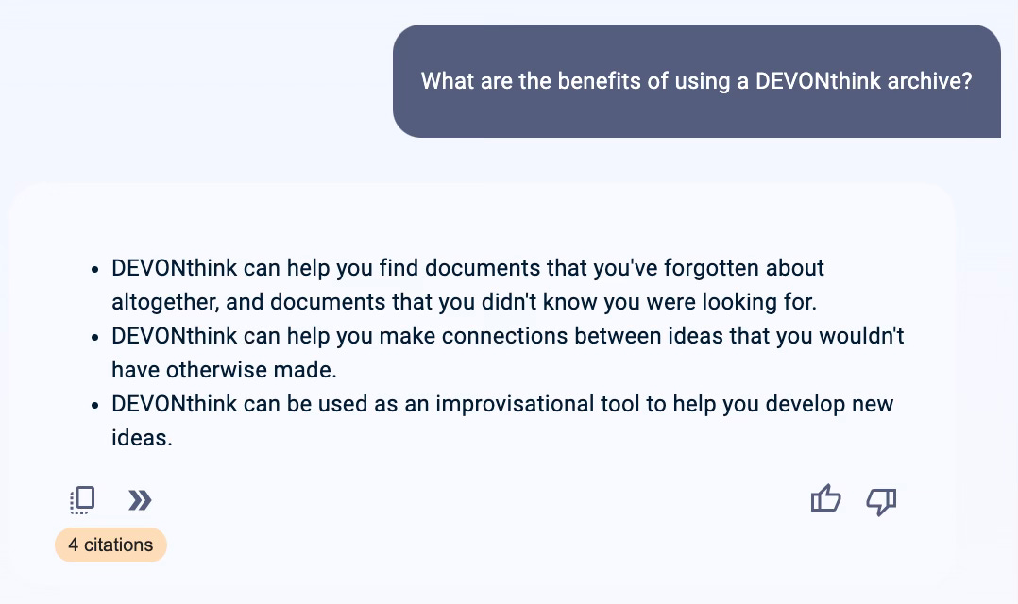Toggle positive feedback with the like icon
This screenshot has height=604, width=1018.
coord(825,499)
